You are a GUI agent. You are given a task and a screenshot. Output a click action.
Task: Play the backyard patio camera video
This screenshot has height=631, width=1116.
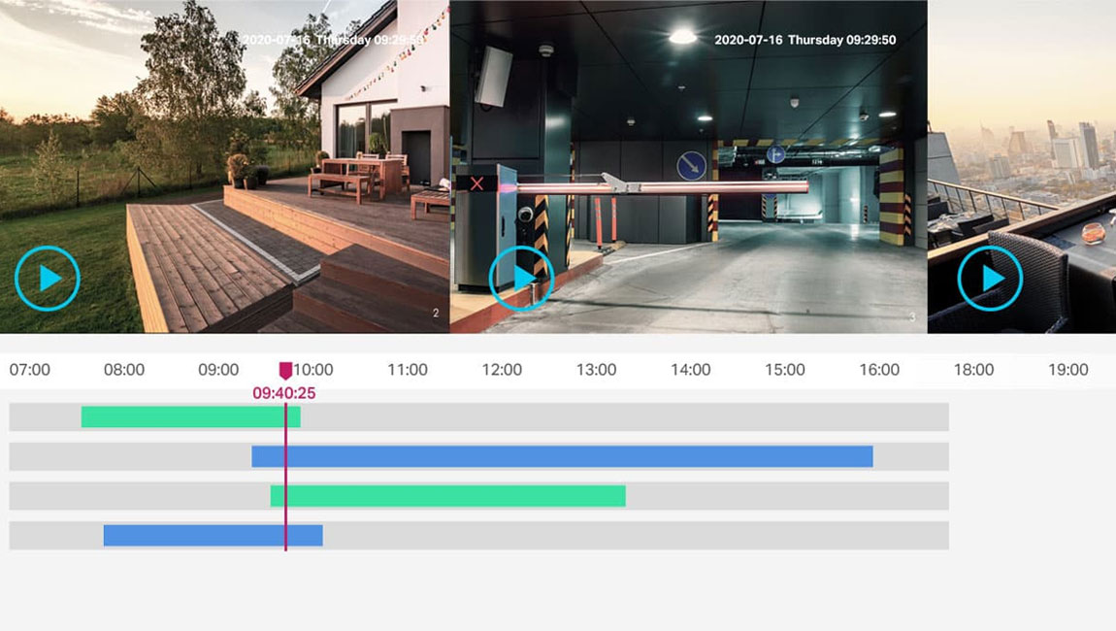coord(47,279)
